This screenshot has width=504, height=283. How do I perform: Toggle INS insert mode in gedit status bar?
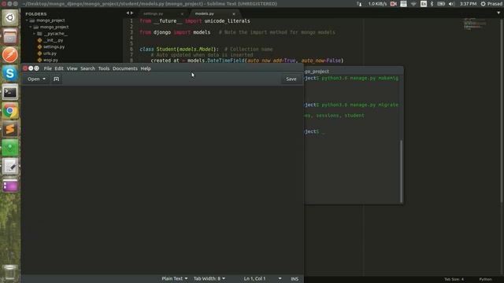coord(295,279)
